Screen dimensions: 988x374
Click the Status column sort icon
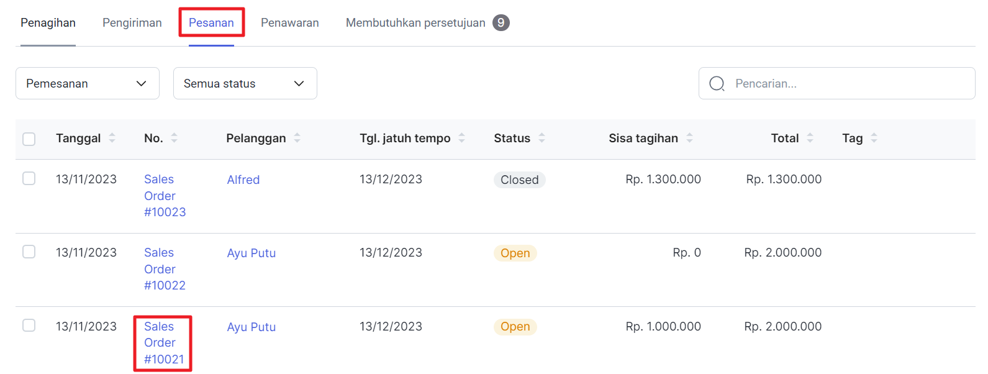coord(542,138)
